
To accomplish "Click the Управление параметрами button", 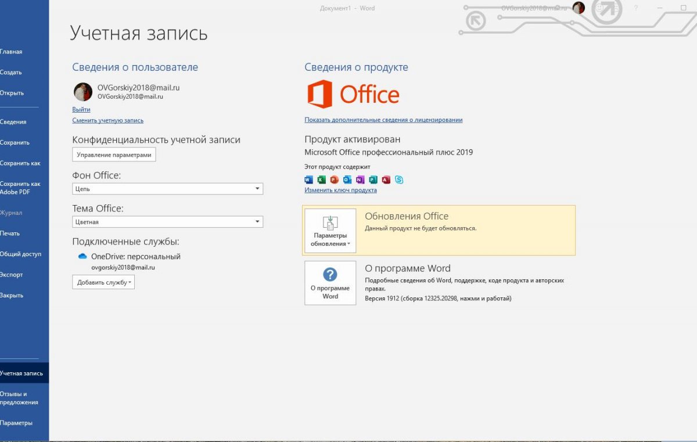I will click(x=114, y=154).
